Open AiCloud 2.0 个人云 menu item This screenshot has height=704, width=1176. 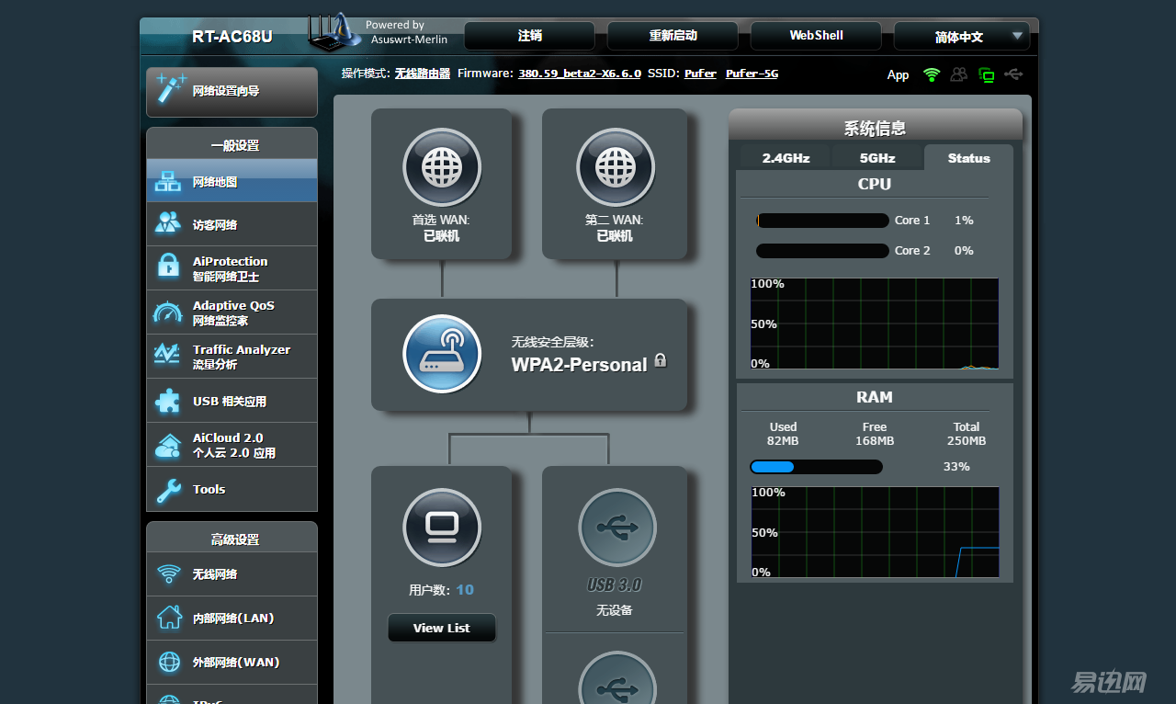coord(232,445)
